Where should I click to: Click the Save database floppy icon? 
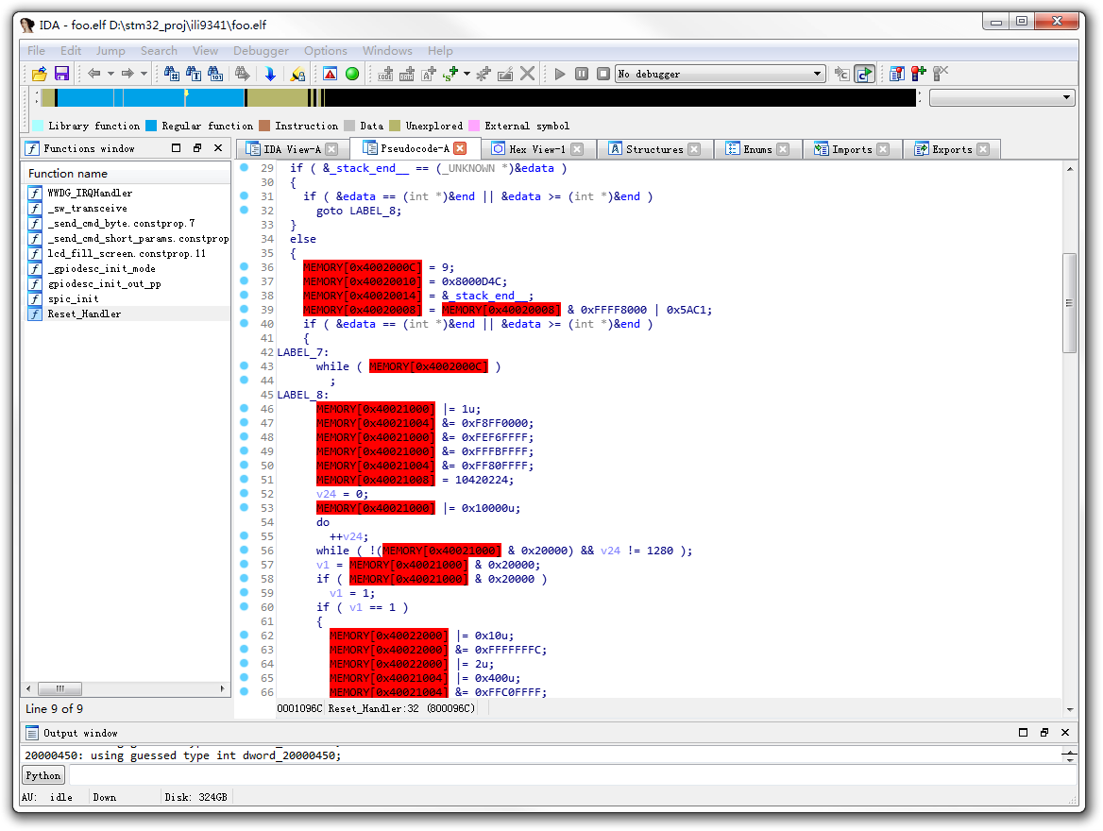tap(61, 74)
